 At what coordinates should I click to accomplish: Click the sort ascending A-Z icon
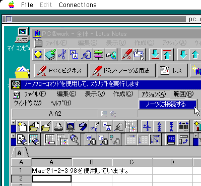(159, 126)
